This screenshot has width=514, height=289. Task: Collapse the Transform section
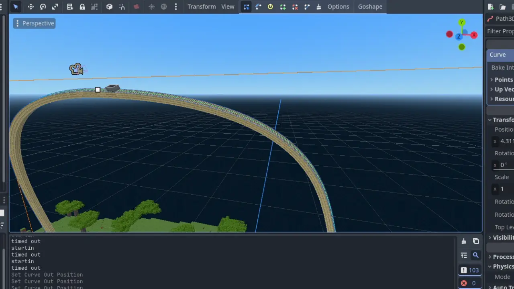(500, 120)
